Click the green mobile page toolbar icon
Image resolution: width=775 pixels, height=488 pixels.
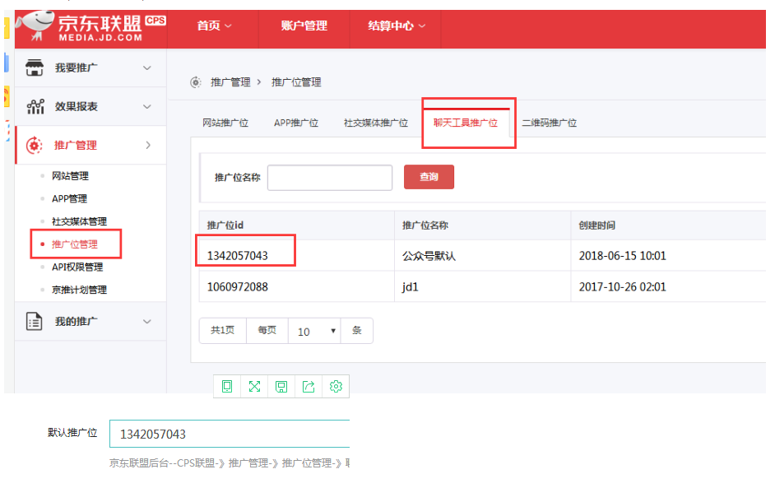[x=227, y=386]
